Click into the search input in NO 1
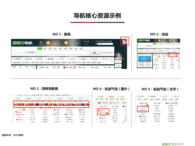The image size is (195, 146). [63, 52]
